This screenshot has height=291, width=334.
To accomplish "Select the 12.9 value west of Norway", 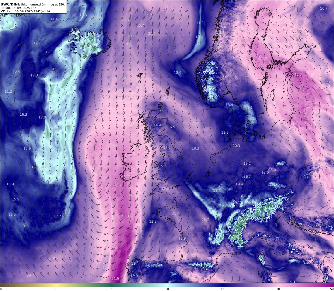I will (x=178, y=73).
